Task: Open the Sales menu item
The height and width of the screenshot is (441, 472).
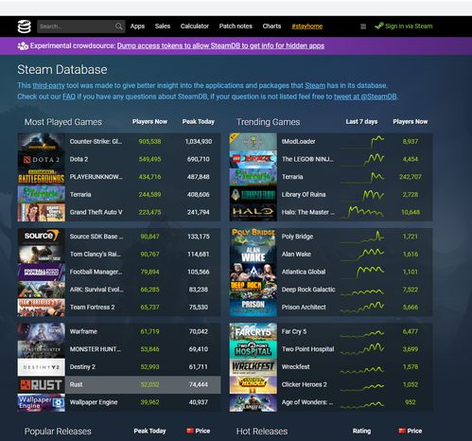Action: [x=163, y=26]
